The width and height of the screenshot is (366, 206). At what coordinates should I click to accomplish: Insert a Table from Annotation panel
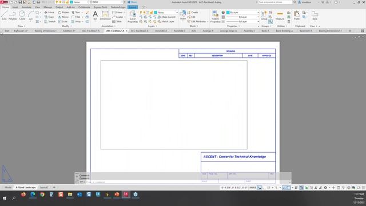(117, 22)
